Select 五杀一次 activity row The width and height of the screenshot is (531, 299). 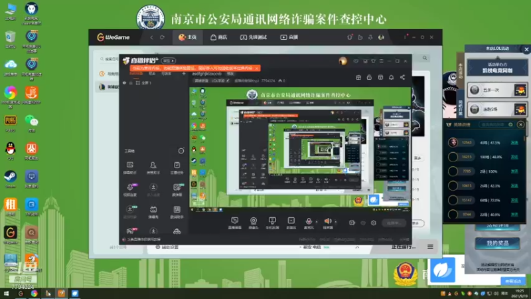pos(497,90)
